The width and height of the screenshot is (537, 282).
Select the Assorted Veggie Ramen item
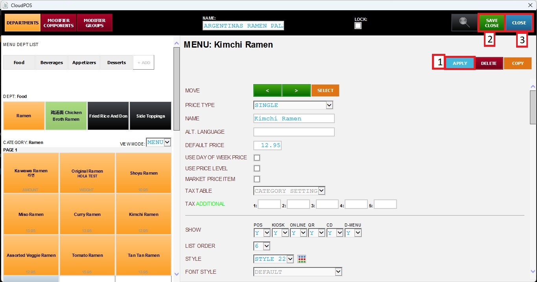coord(31,255)
